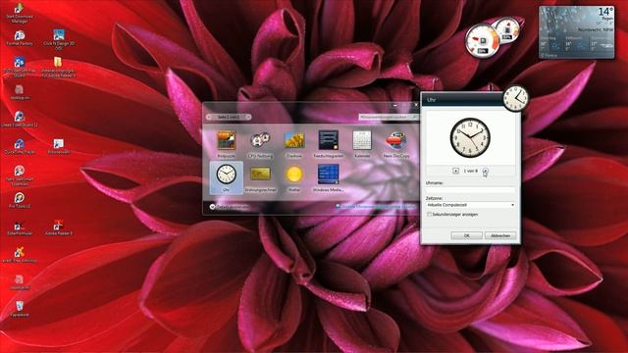Open Pro Tools LE desktop shortcut
Viewport: 628px width, 353px height.
click(x=20, y=200)
